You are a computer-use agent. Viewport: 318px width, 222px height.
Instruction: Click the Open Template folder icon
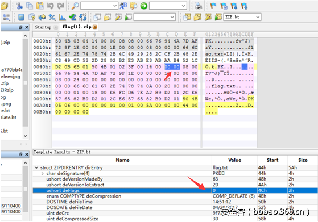pos(197,17)
